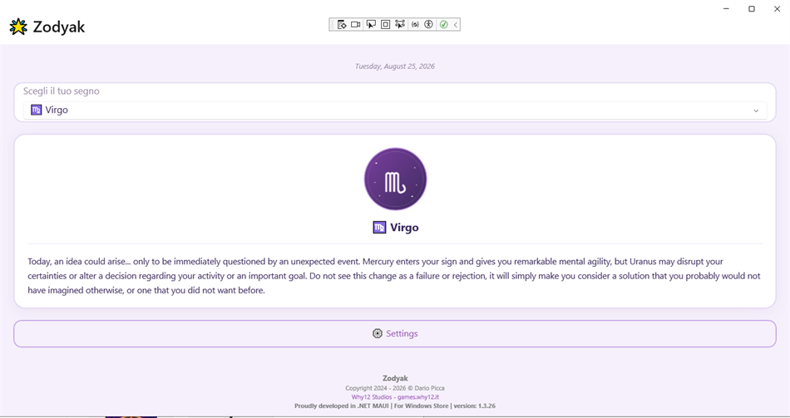
Task: Click the Zodyak star logo
Action: point(18,27)
